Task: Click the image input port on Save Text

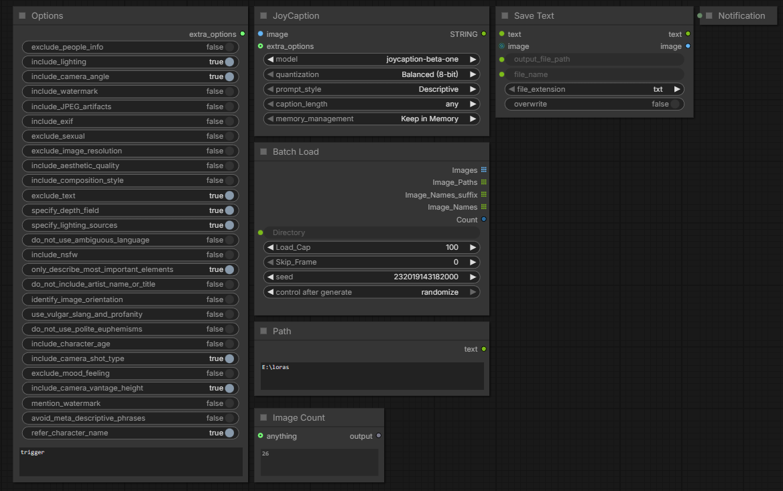Action: [x=502, y=46]
